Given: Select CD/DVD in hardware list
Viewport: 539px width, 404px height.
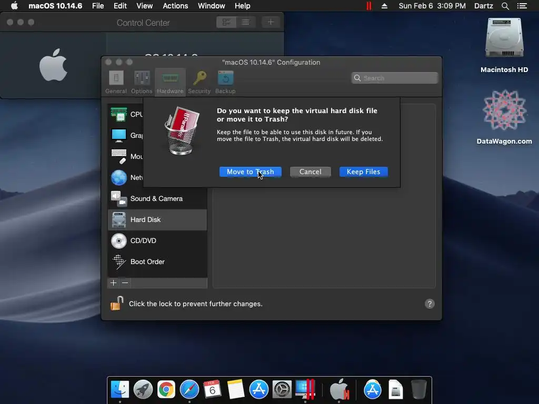Looking at the screenshot, I should (157, 241).
